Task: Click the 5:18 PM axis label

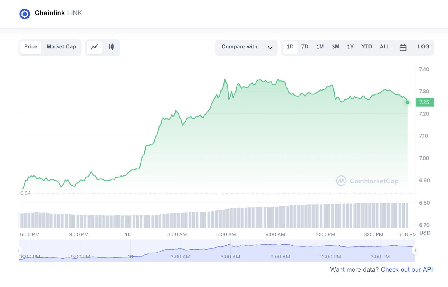Action: tap(407, 234)
